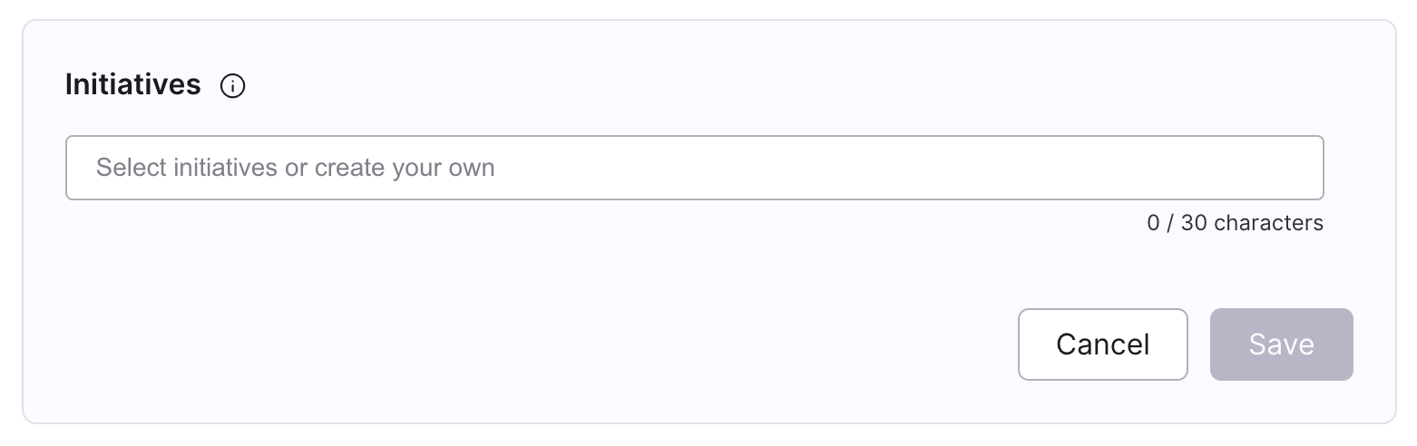This screenshot has height=446, width=1417.
Task: Focus the Initiatives input field
Action: click(694, 168)
